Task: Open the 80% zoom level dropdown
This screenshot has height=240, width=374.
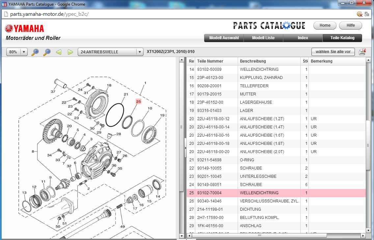Action: pyautogui.click(x=24, y=52)
